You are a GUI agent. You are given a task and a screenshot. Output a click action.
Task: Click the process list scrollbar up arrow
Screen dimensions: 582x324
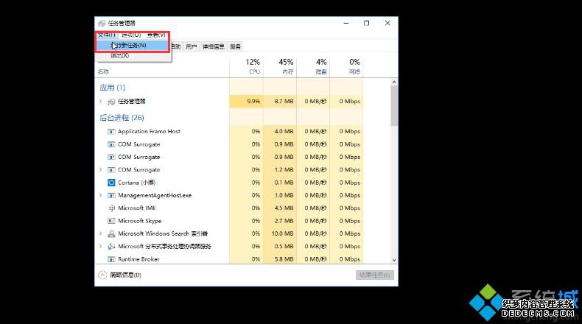click(394, 82)
